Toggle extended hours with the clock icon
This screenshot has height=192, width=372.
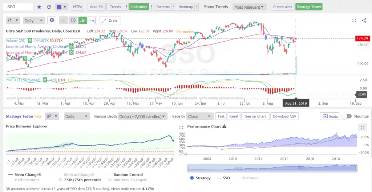click(73, 21)
